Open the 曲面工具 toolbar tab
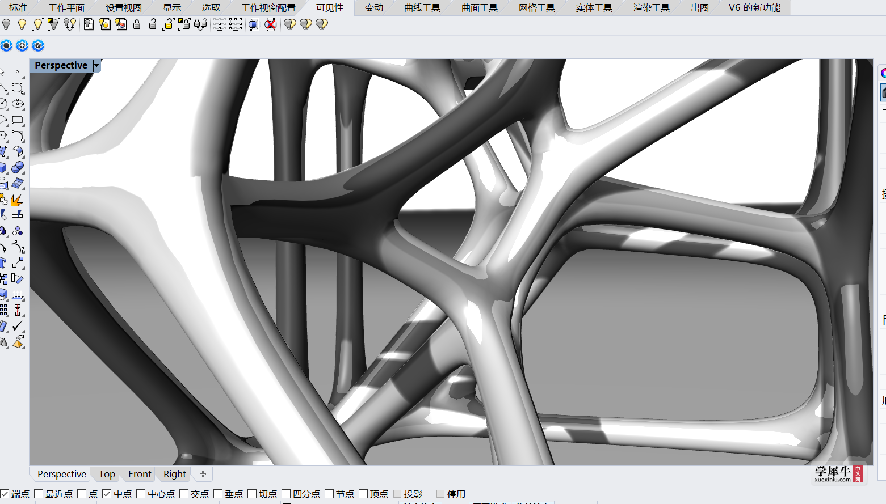Image resolution: width=886 pixels, height=504 pixels. point(480,7)
